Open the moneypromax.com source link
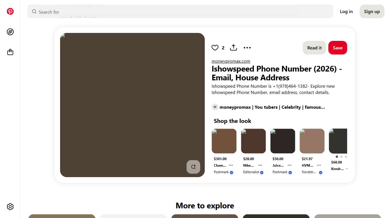This screenshot has width=389, height=218. (x=231, y=61)
